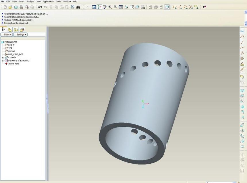
Task: Click the Refit model to screen icon
Action: coord(121,7)
